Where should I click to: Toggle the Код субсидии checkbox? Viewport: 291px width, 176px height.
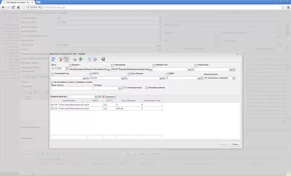coord(129,74)
